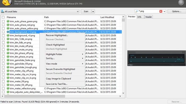Click green status dot for trim_btn_mute_off.png
Image resolution: width=186 pixels, height=104 pixels.
point(8,46)
